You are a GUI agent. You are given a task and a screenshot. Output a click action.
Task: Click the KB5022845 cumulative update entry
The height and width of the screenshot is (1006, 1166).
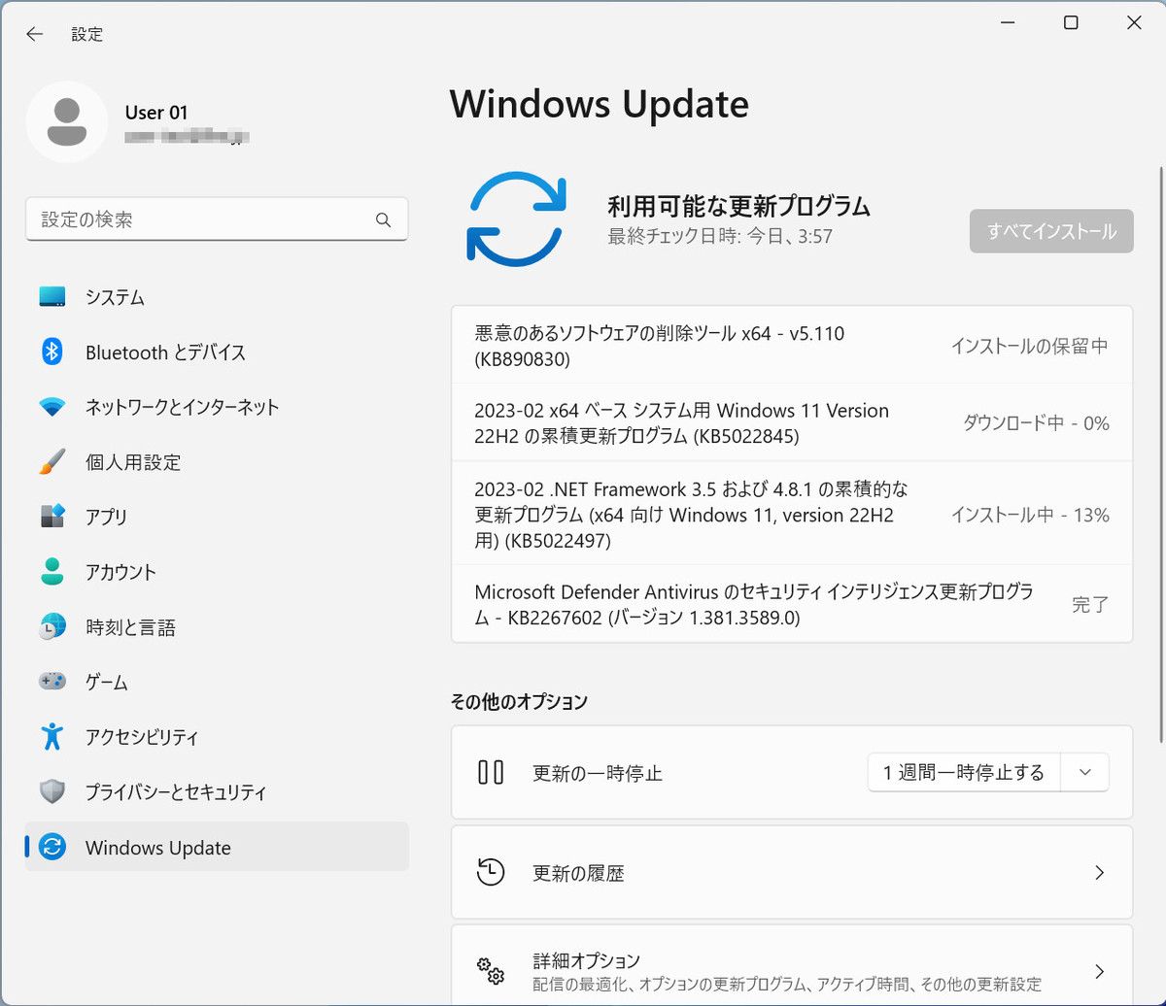click(792, 422)
